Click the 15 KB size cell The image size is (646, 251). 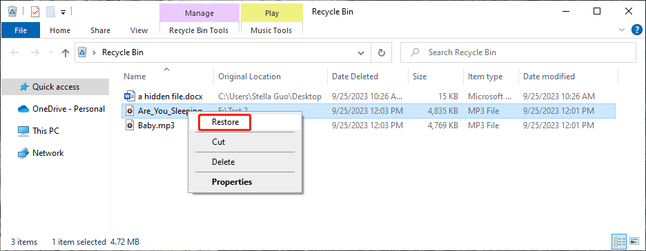[448, 97]
